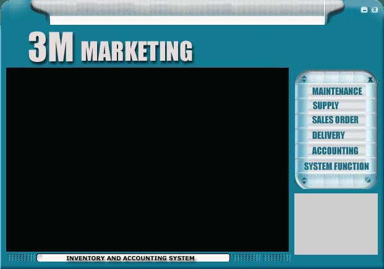The image size is (384, 269).
Task: Click the diagonal arrow icon at menu panel's bottom corner
Action: coord(368,180)
